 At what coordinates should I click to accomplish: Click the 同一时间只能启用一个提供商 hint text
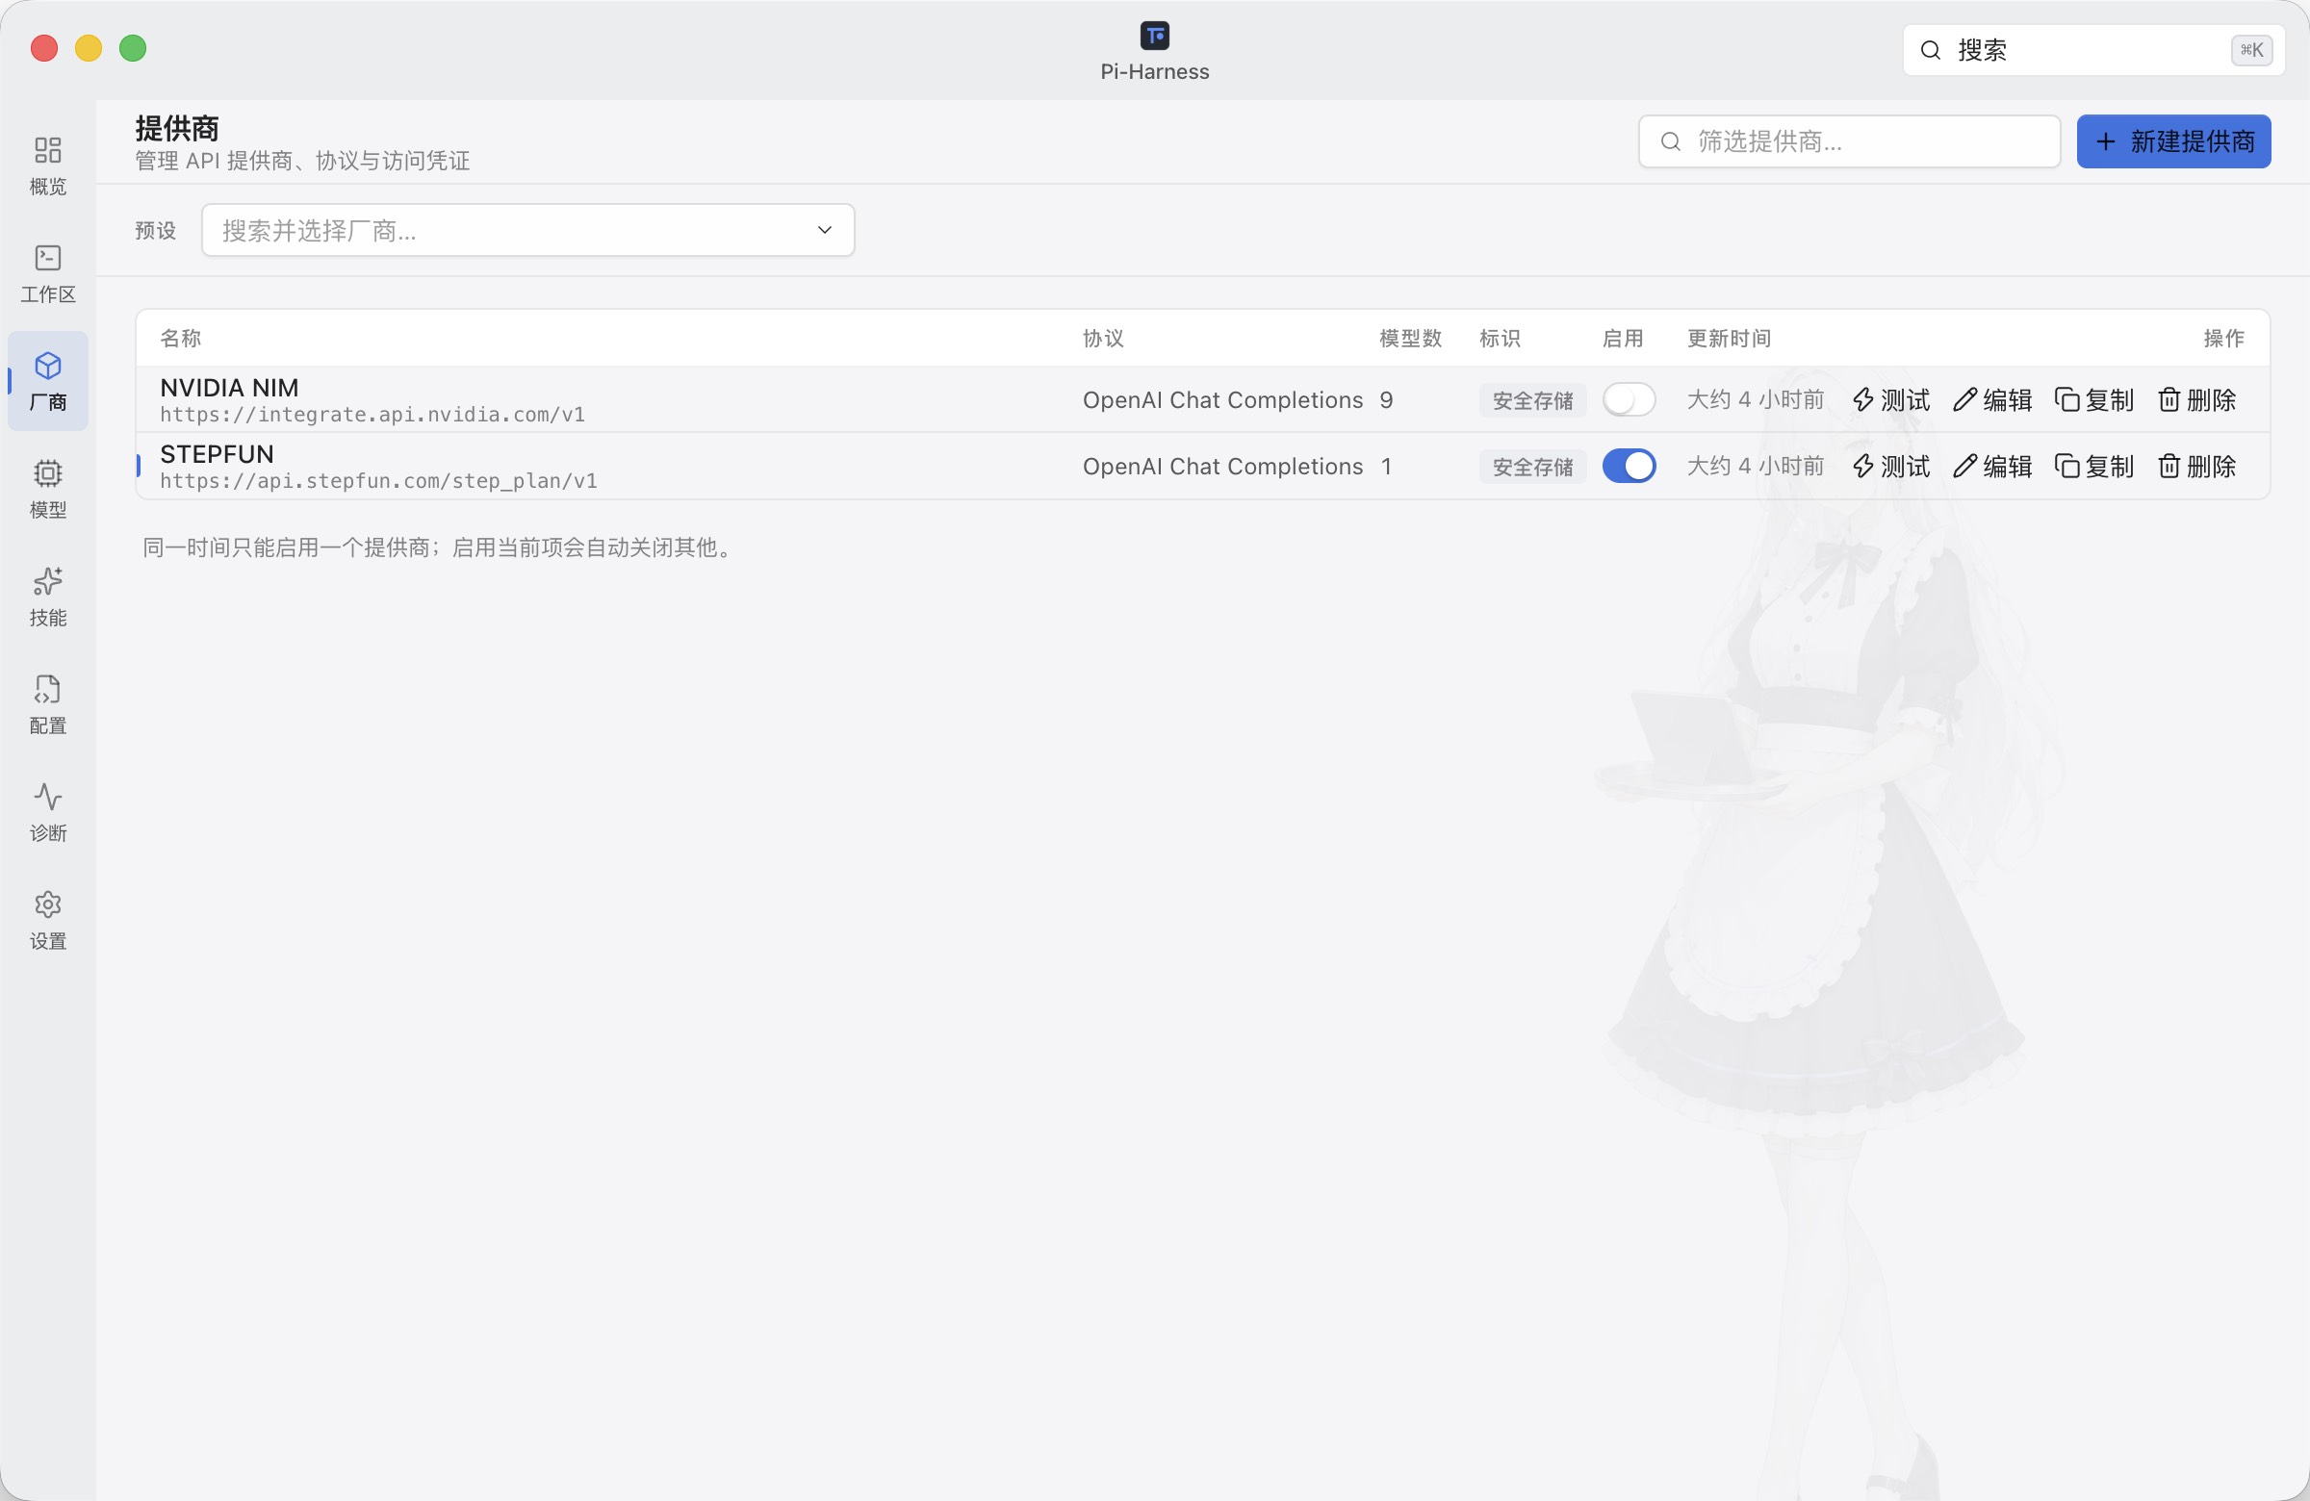point(439,547)
